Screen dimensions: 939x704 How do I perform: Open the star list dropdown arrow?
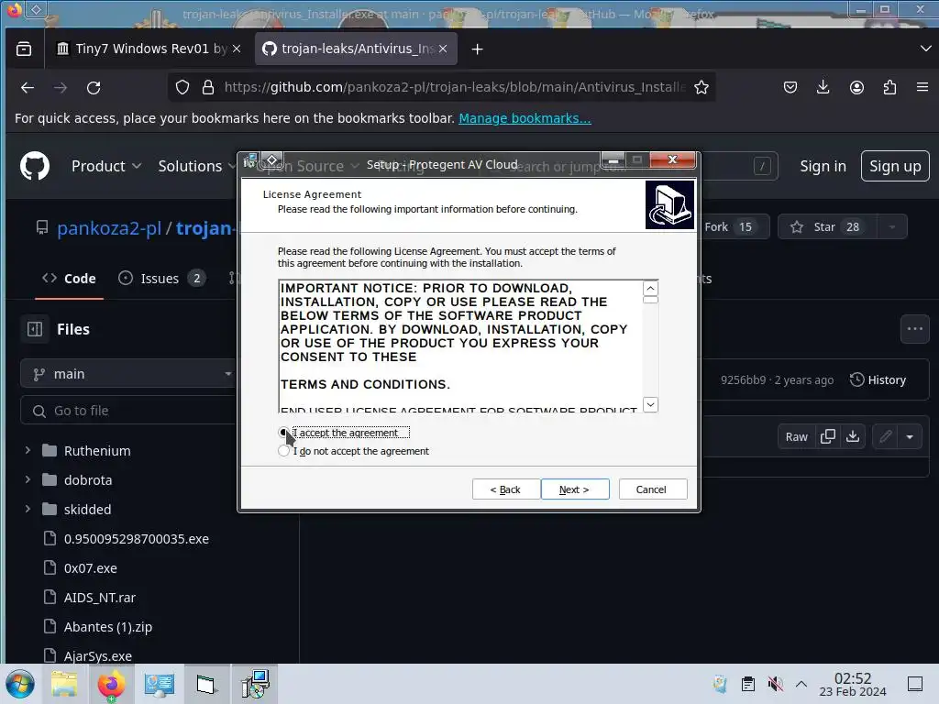[x=892, y=227]
